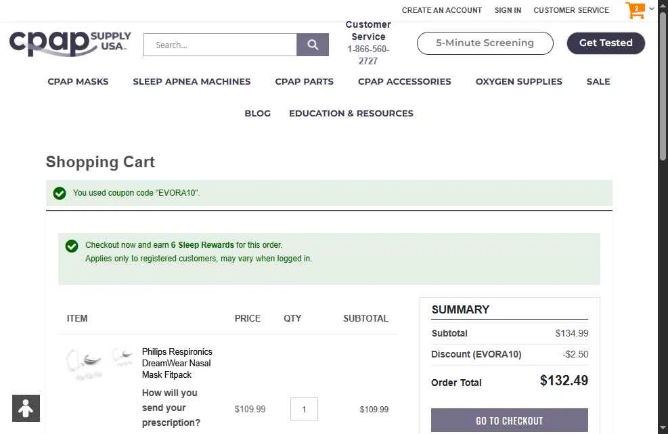The height and width of the screenshot is (434, 668).
Task: Edit the quantity box for DreamWear mask
Action: click(304, 409)
